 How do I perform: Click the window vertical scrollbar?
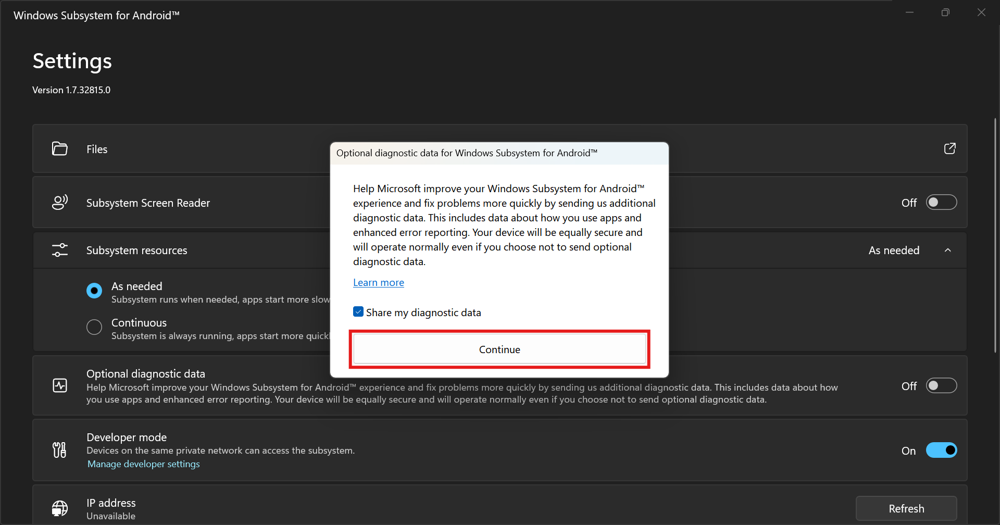pyautogui.click(x=995, y=235)
